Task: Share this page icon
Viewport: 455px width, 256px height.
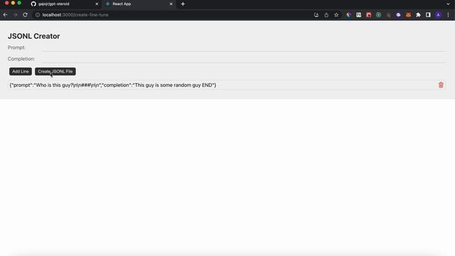Action: pyautogui.click(x=326, y=15)
